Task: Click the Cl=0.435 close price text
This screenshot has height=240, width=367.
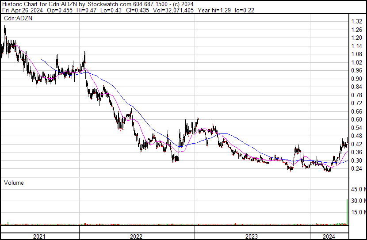Action: pyautogui.click(x=137, y=10)
